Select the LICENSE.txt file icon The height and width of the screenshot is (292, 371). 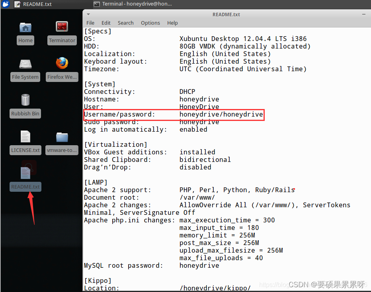[x=25, y=136]
